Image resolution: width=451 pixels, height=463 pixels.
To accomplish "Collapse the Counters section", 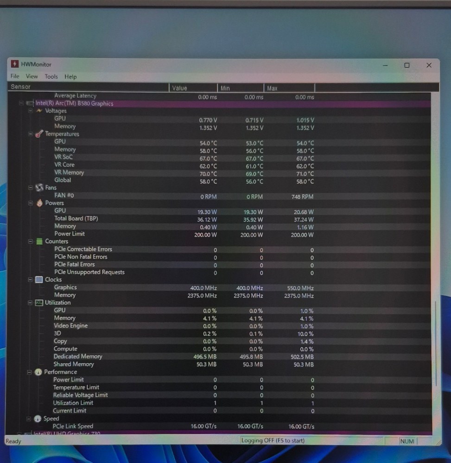I will 31,241.
